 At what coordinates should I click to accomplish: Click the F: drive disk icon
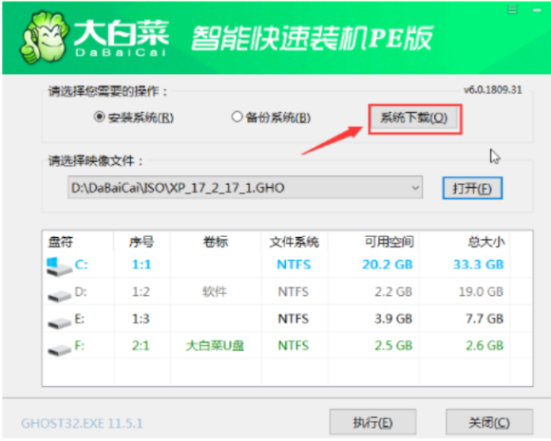(60, 349)
